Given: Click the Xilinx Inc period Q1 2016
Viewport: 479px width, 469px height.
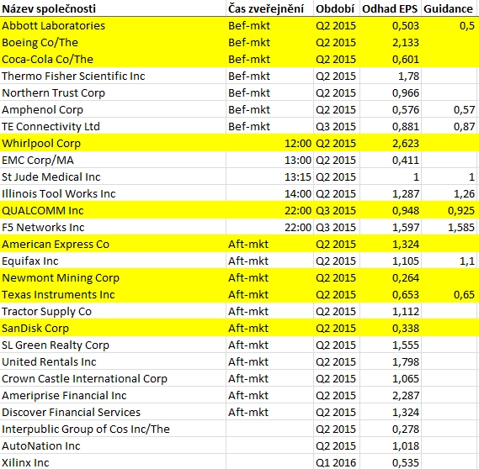Looking at the screenshot, I should [x=337, y=462].
